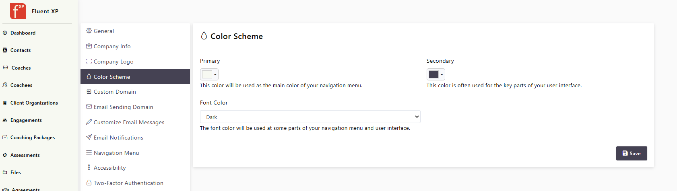Click the dark Secondary color swatch
Image resolution: width=677 pixels, height=191 pixels.
coord(433,74)
